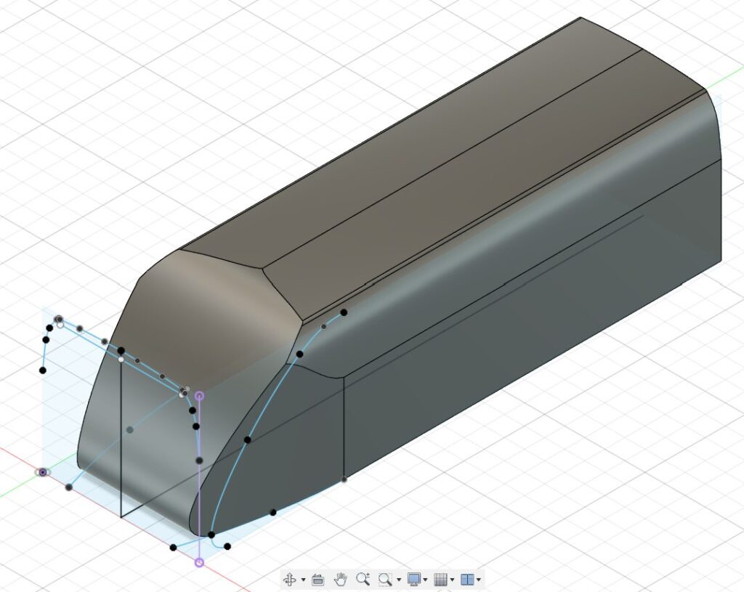744x592 pixels.
Task: Expand the Display Settings dropdown arrow
Action: click(425, 580)
